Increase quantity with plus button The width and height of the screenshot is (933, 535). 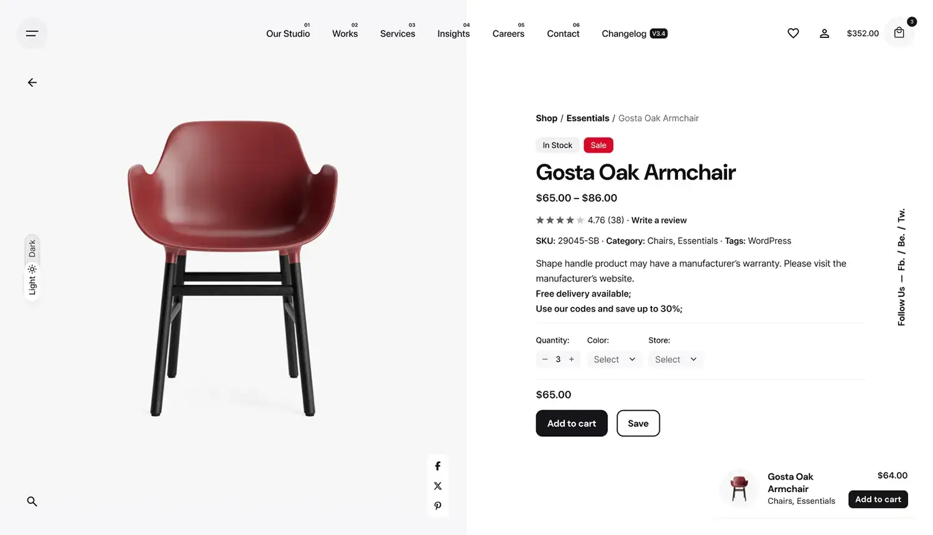click(x=572, y=360)
